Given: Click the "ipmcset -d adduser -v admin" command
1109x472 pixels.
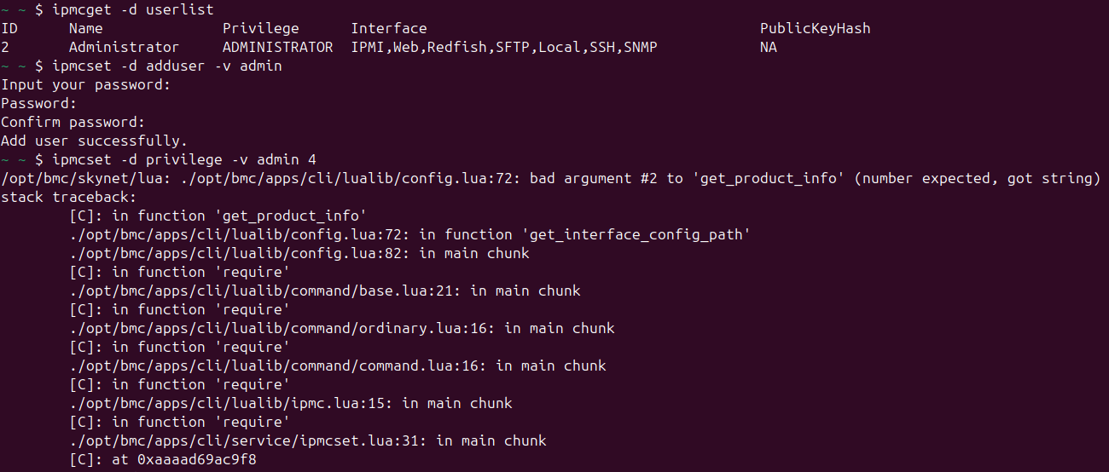Looking at the screenshot, I should click(x=166, y=66).
